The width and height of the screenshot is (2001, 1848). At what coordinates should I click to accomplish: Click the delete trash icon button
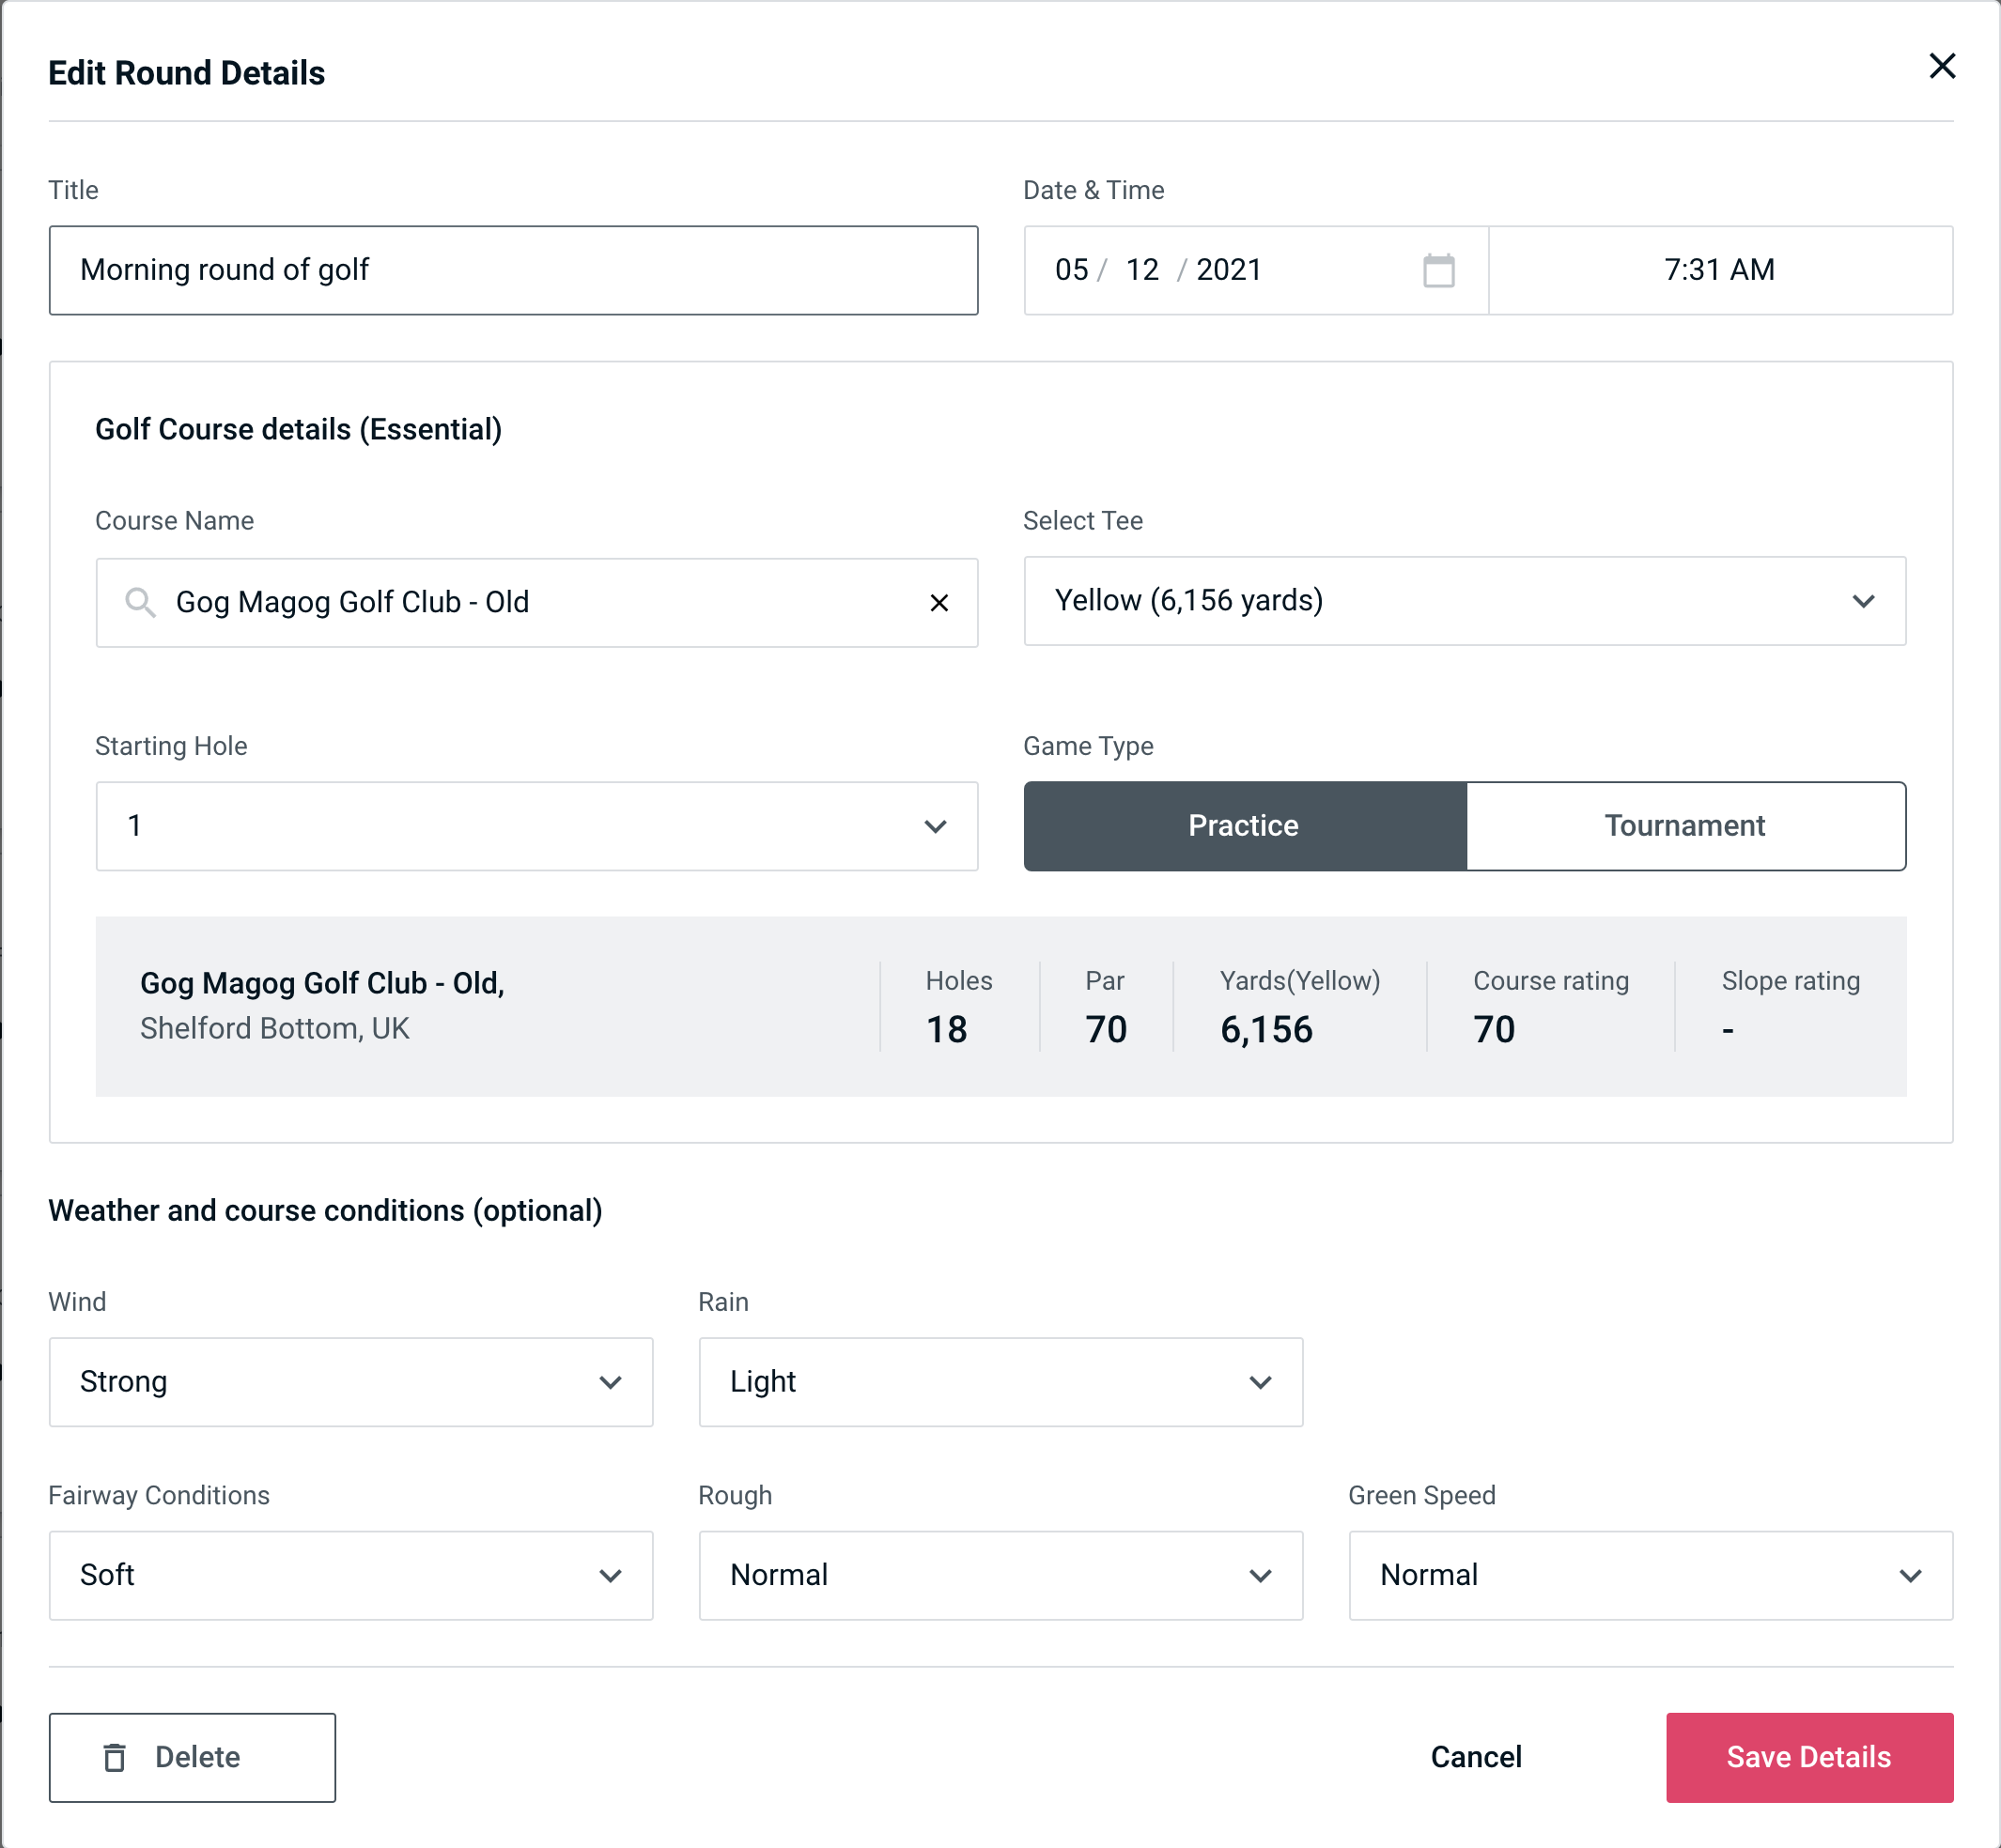(118, 1756)
